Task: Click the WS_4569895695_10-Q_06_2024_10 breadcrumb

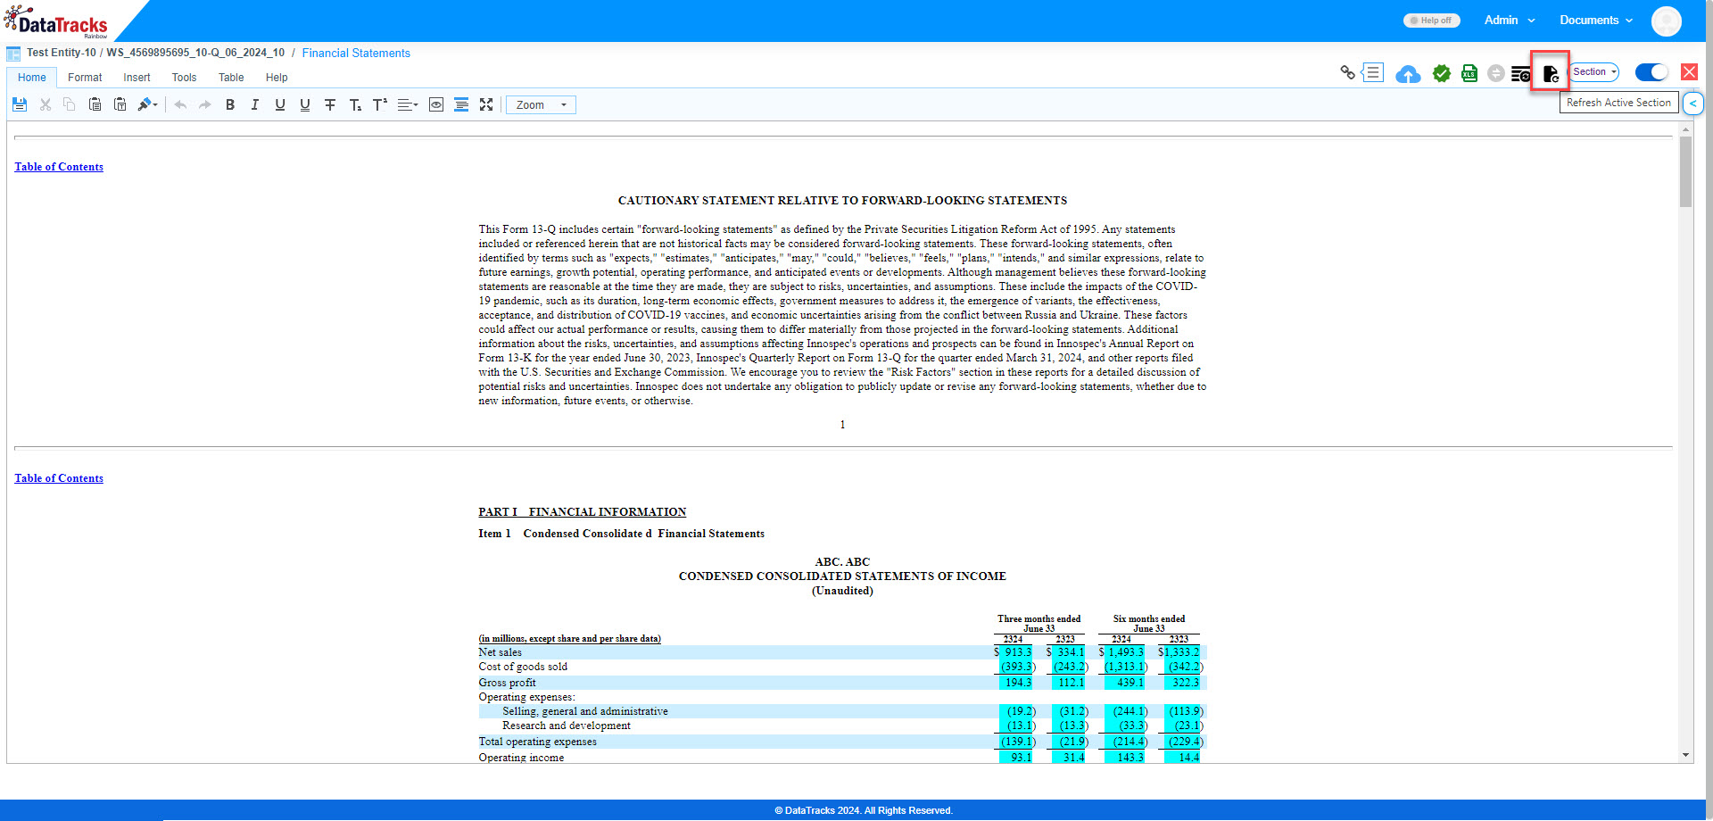Action: coord(195,54)
